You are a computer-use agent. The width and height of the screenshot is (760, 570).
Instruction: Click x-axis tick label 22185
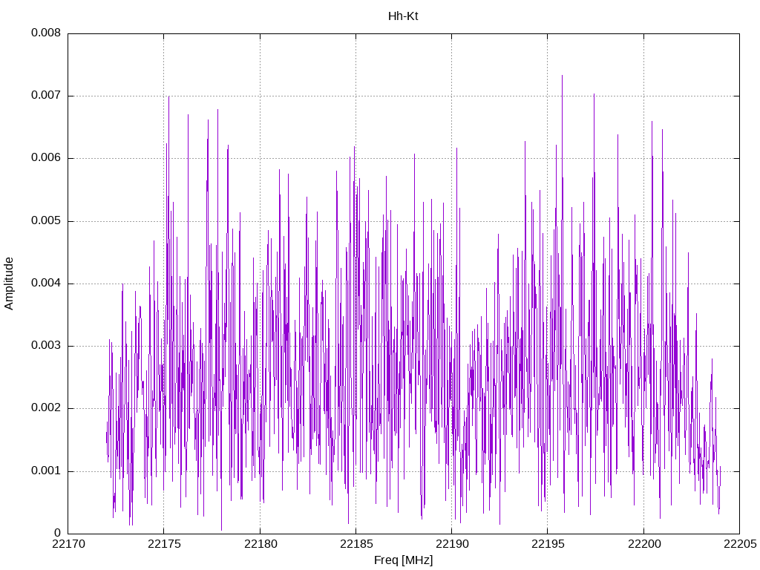pos(356,544)
